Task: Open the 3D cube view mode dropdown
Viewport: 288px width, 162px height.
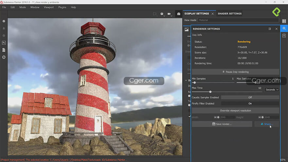Action: [162, 14]
